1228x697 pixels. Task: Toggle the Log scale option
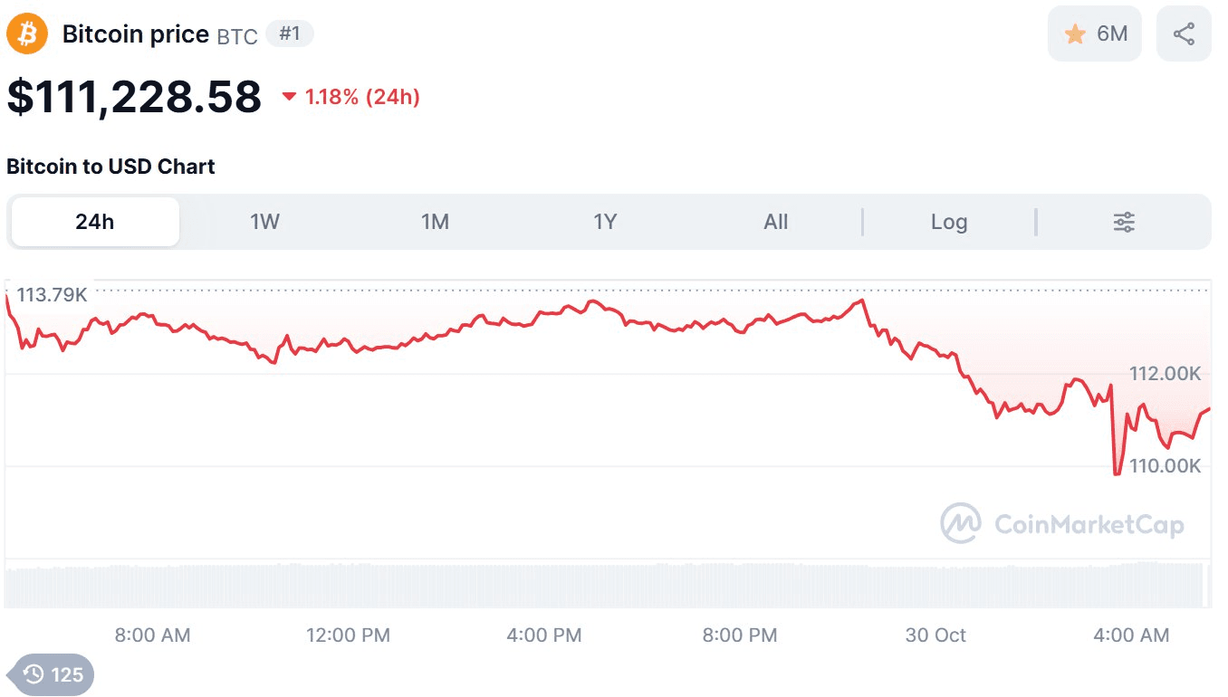click(x=949, y=222)
